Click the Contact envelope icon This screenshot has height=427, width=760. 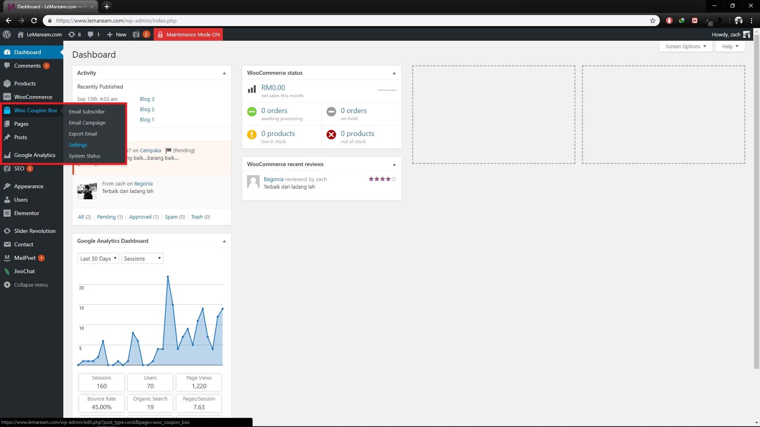point(7,244)
